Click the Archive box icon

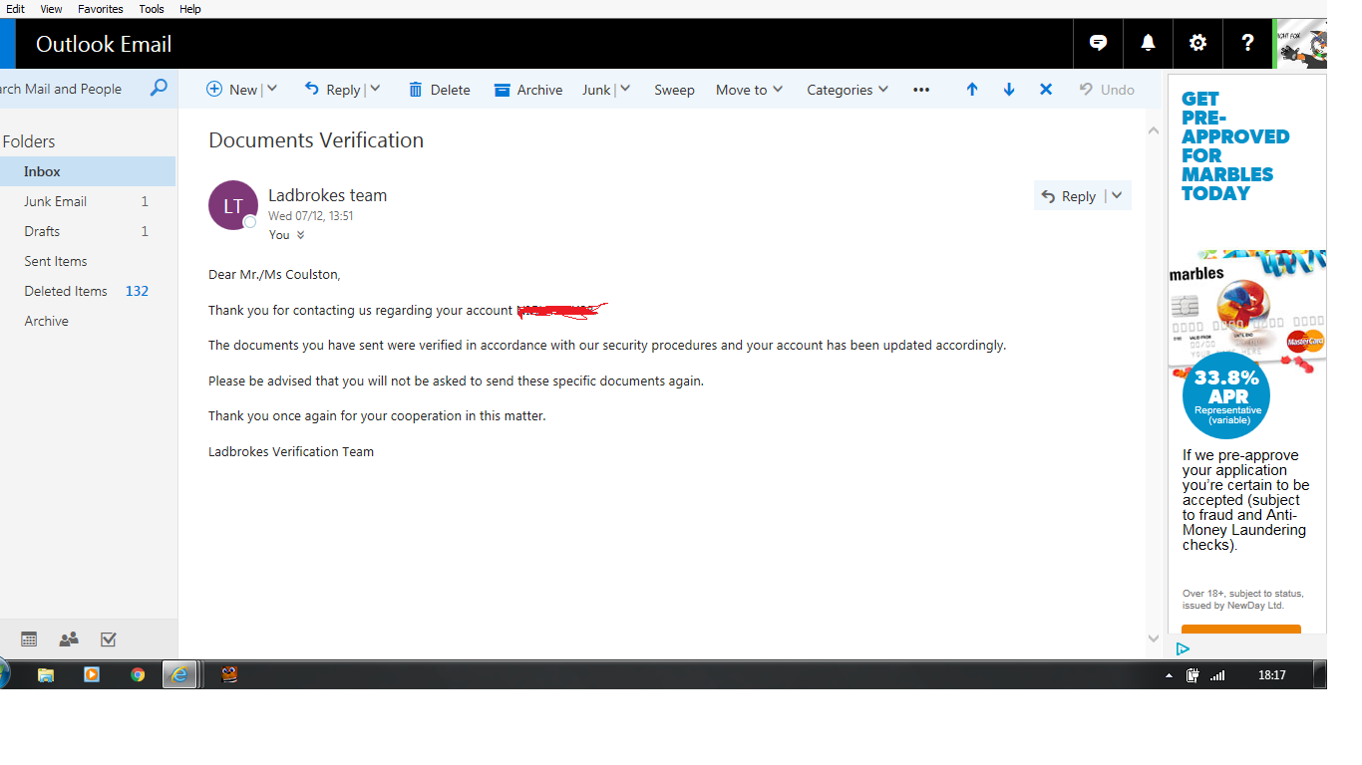[503, 90]
